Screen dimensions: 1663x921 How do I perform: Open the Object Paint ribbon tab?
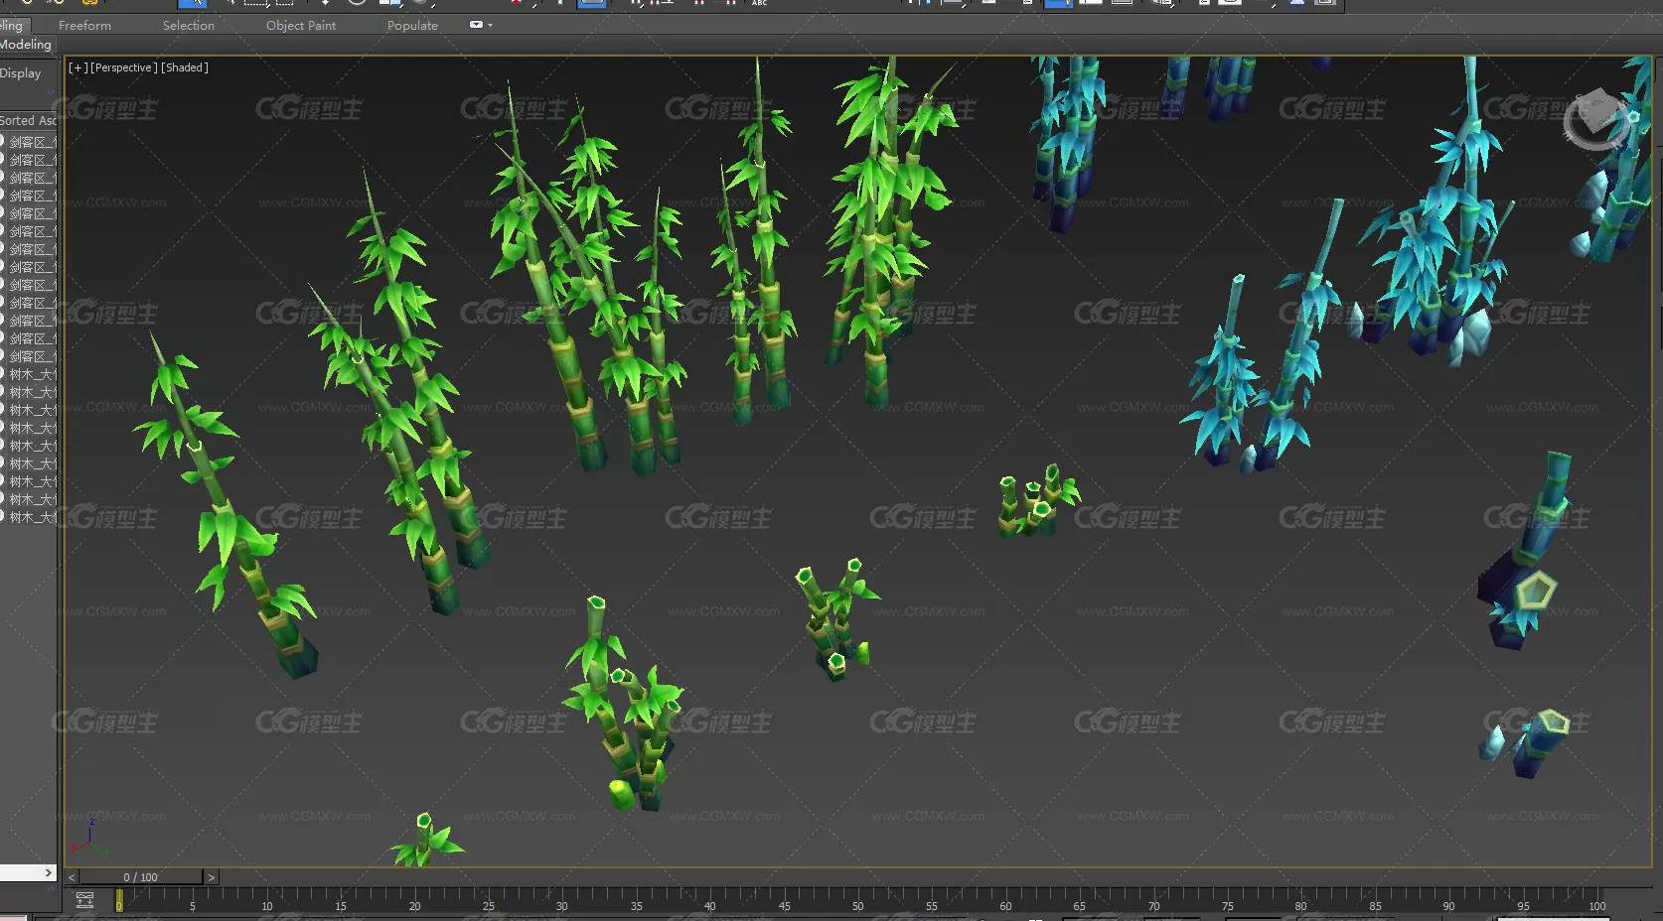tap(300, 26)
